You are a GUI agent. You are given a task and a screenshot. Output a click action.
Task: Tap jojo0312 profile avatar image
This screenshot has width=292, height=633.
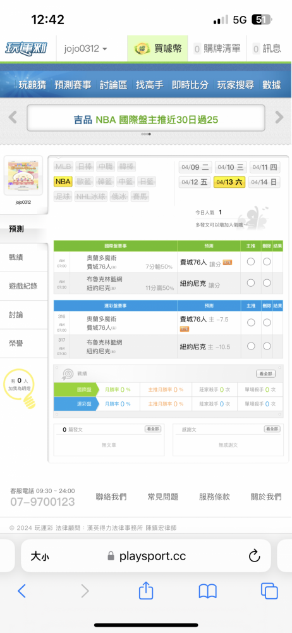(x=23, y=177)
